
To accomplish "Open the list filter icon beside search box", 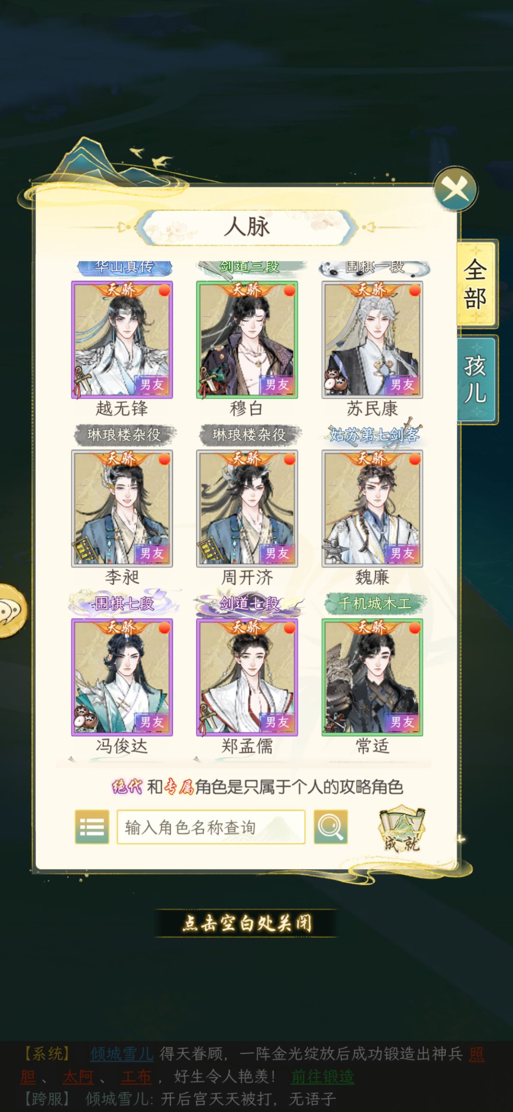I will 92,827.
